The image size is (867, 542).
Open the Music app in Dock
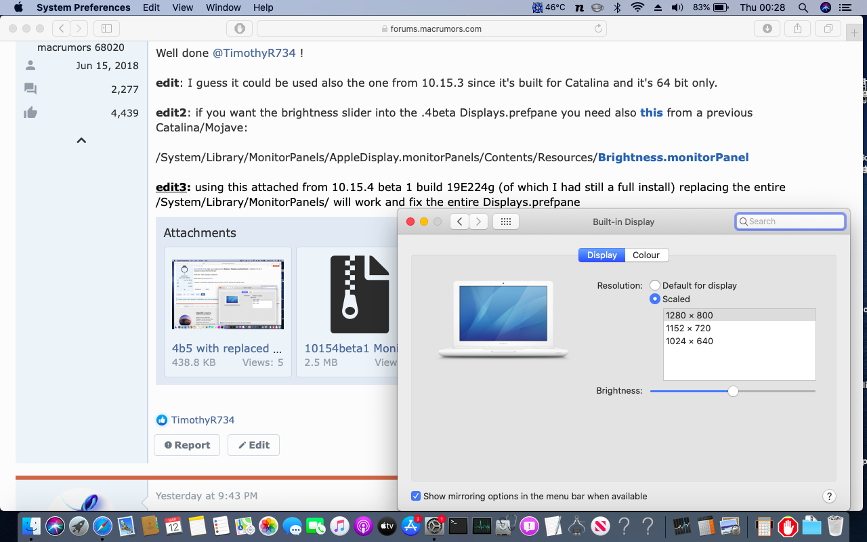pos(340,525)
